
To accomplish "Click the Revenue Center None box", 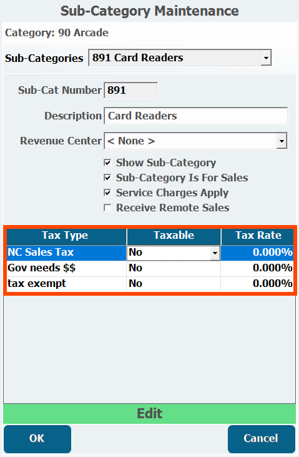I will pyautogui.click(x=195, y=141).
